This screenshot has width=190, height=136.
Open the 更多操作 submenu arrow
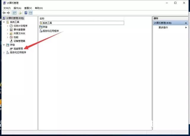point(186,28)
